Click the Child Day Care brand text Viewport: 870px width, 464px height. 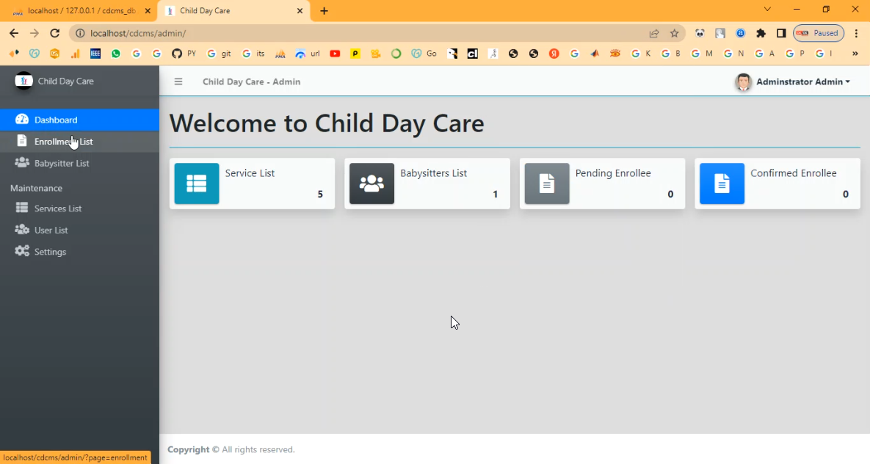click(x=65, y=81)
